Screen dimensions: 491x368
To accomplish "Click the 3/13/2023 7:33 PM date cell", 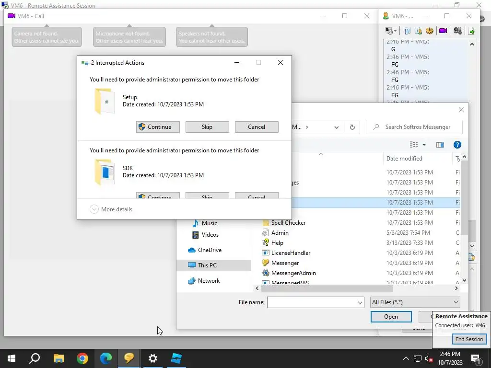I will 409,243.
